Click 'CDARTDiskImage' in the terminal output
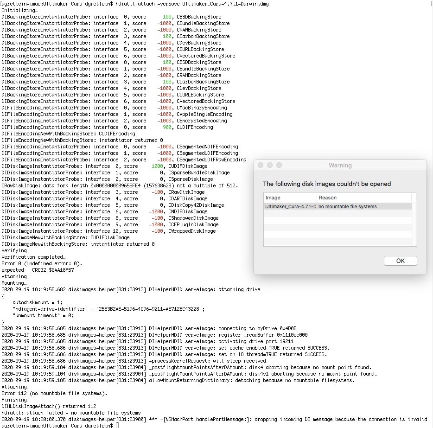The height and width of the screenshot is (428, 433). pyautogui.click(x=188, y=198)
